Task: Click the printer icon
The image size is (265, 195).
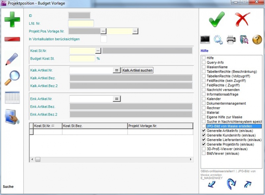Action: (x=231, y=40)
